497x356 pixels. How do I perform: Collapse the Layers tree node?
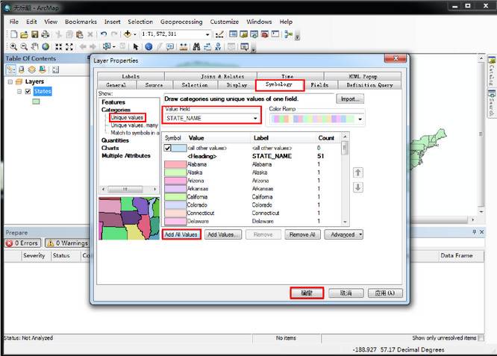[x=10, y=82]
